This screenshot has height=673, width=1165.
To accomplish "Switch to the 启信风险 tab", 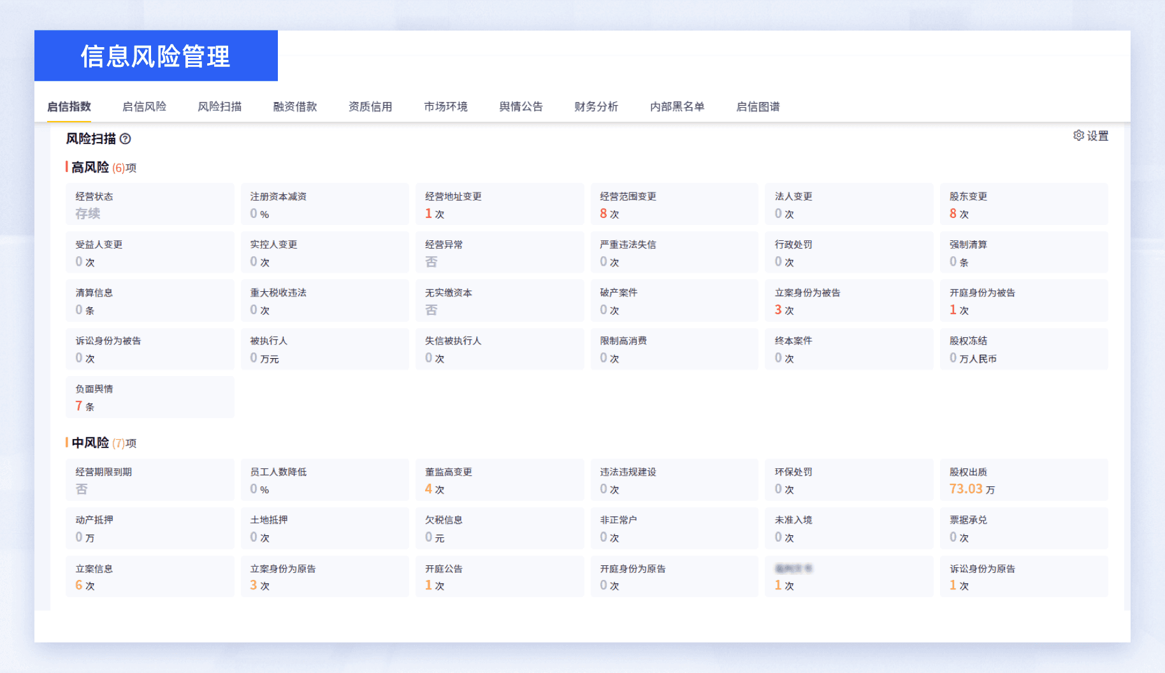I will (x=144, y=106).
